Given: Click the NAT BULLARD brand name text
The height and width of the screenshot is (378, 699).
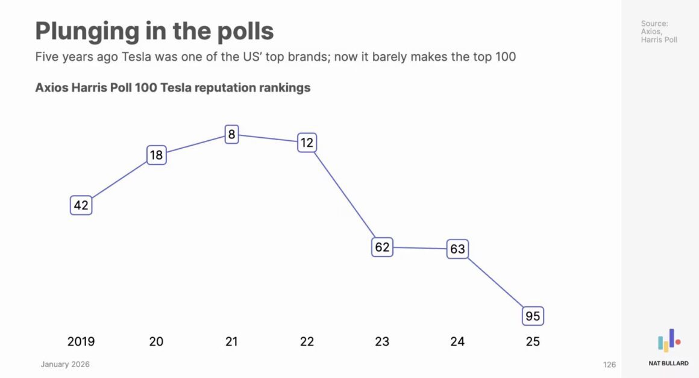Looking at the screenshot, I should coord(669,364).
